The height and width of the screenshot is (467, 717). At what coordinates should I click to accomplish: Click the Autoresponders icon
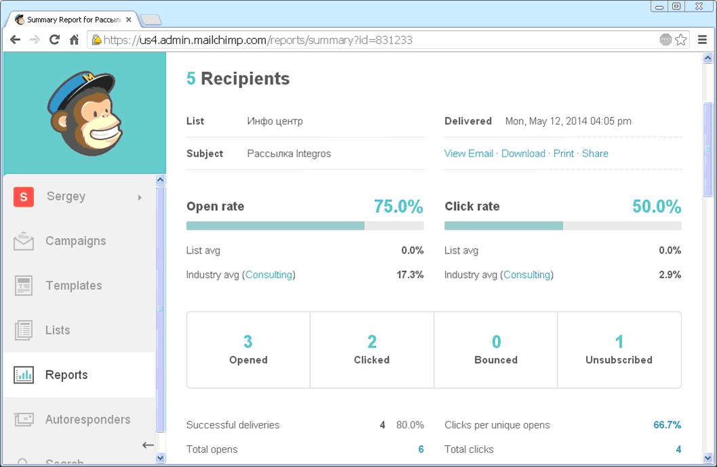[x=23, y=419]
